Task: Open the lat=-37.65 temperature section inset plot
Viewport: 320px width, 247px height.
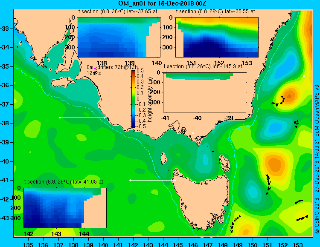Action: [119, 37]
